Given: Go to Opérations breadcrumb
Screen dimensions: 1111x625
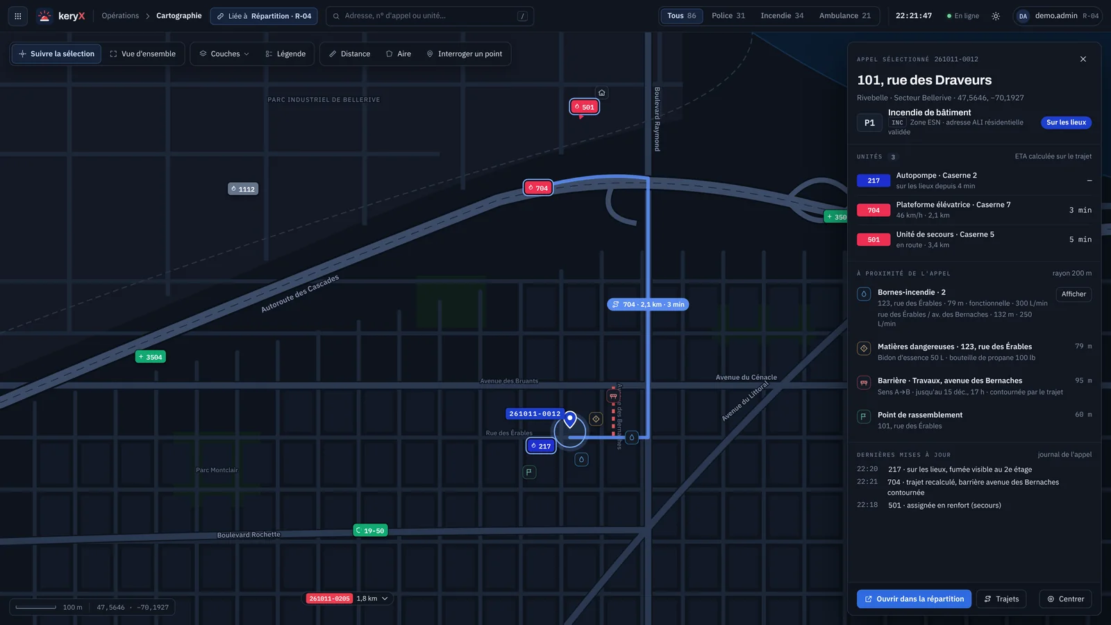Looking at the screenshot, I should [120, 16].
